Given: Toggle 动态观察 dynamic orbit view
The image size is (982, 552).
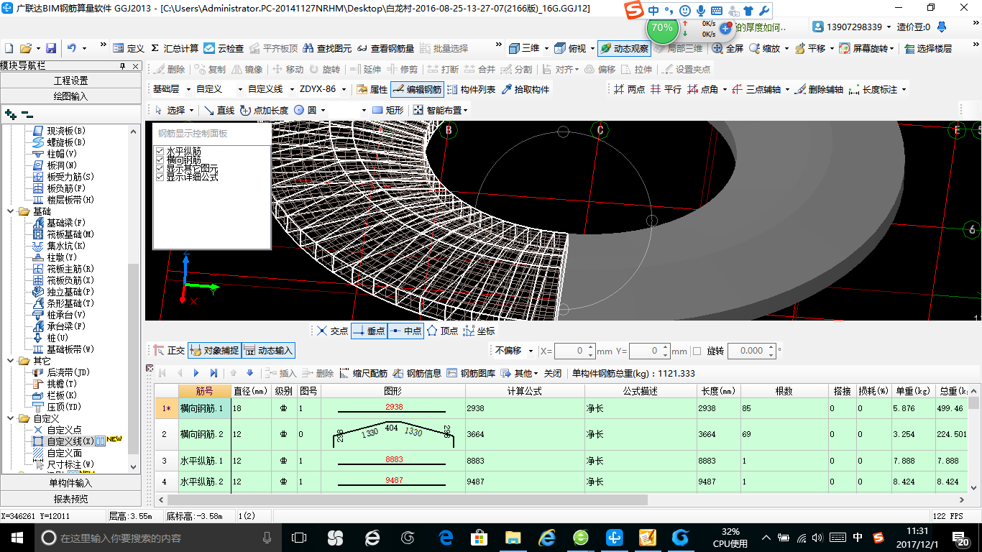Looking at the screenshot, I should [624, 48].
